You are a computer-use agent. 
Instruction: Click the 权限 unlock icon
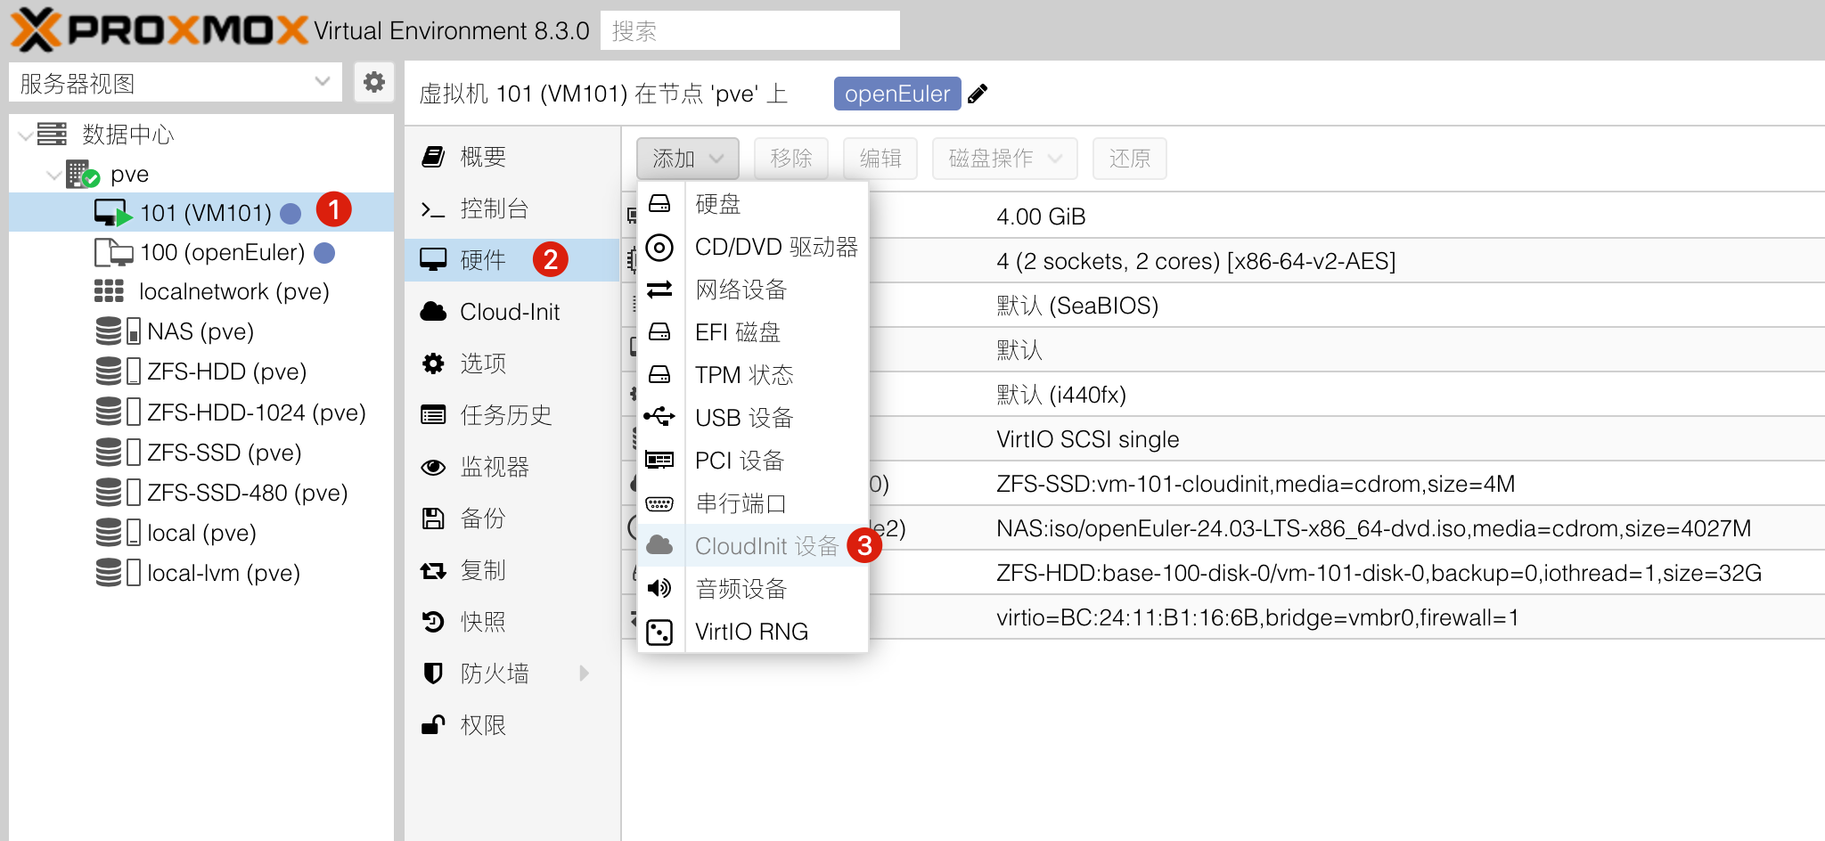(x=433, y=725)
